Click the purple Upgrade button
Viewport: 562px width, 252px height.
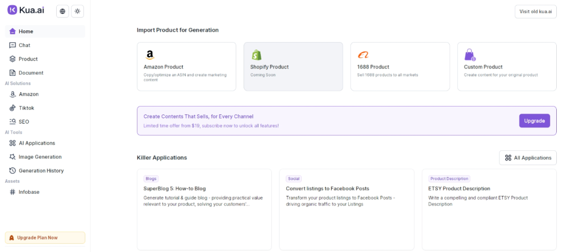pos(534,121)
